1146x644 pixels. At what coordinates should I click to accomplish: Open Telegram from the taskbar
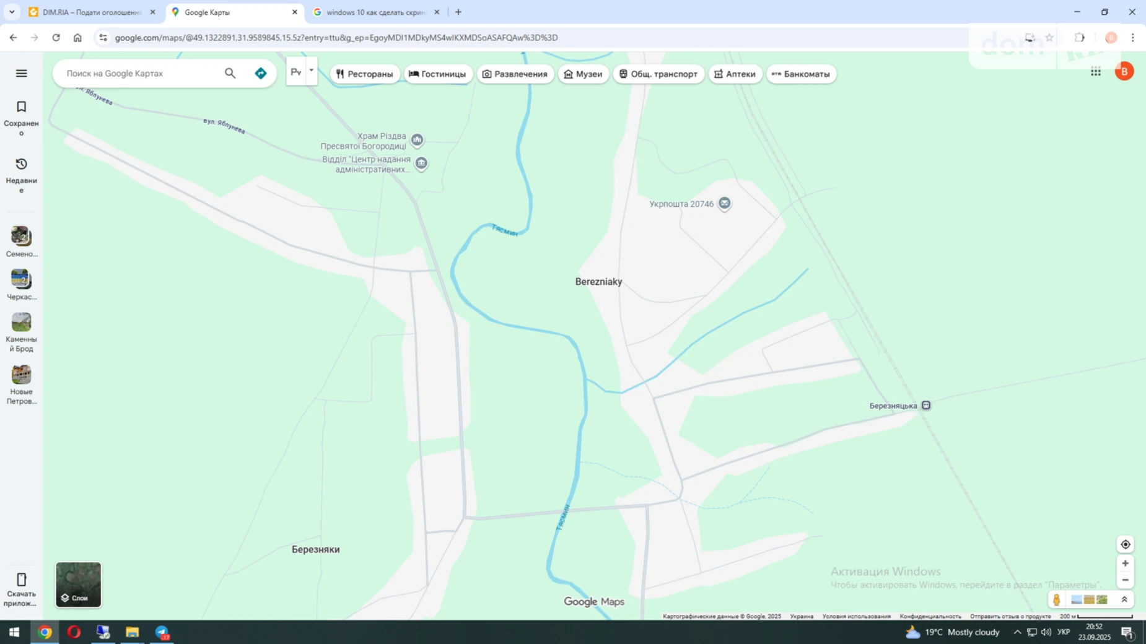[162, 632]
